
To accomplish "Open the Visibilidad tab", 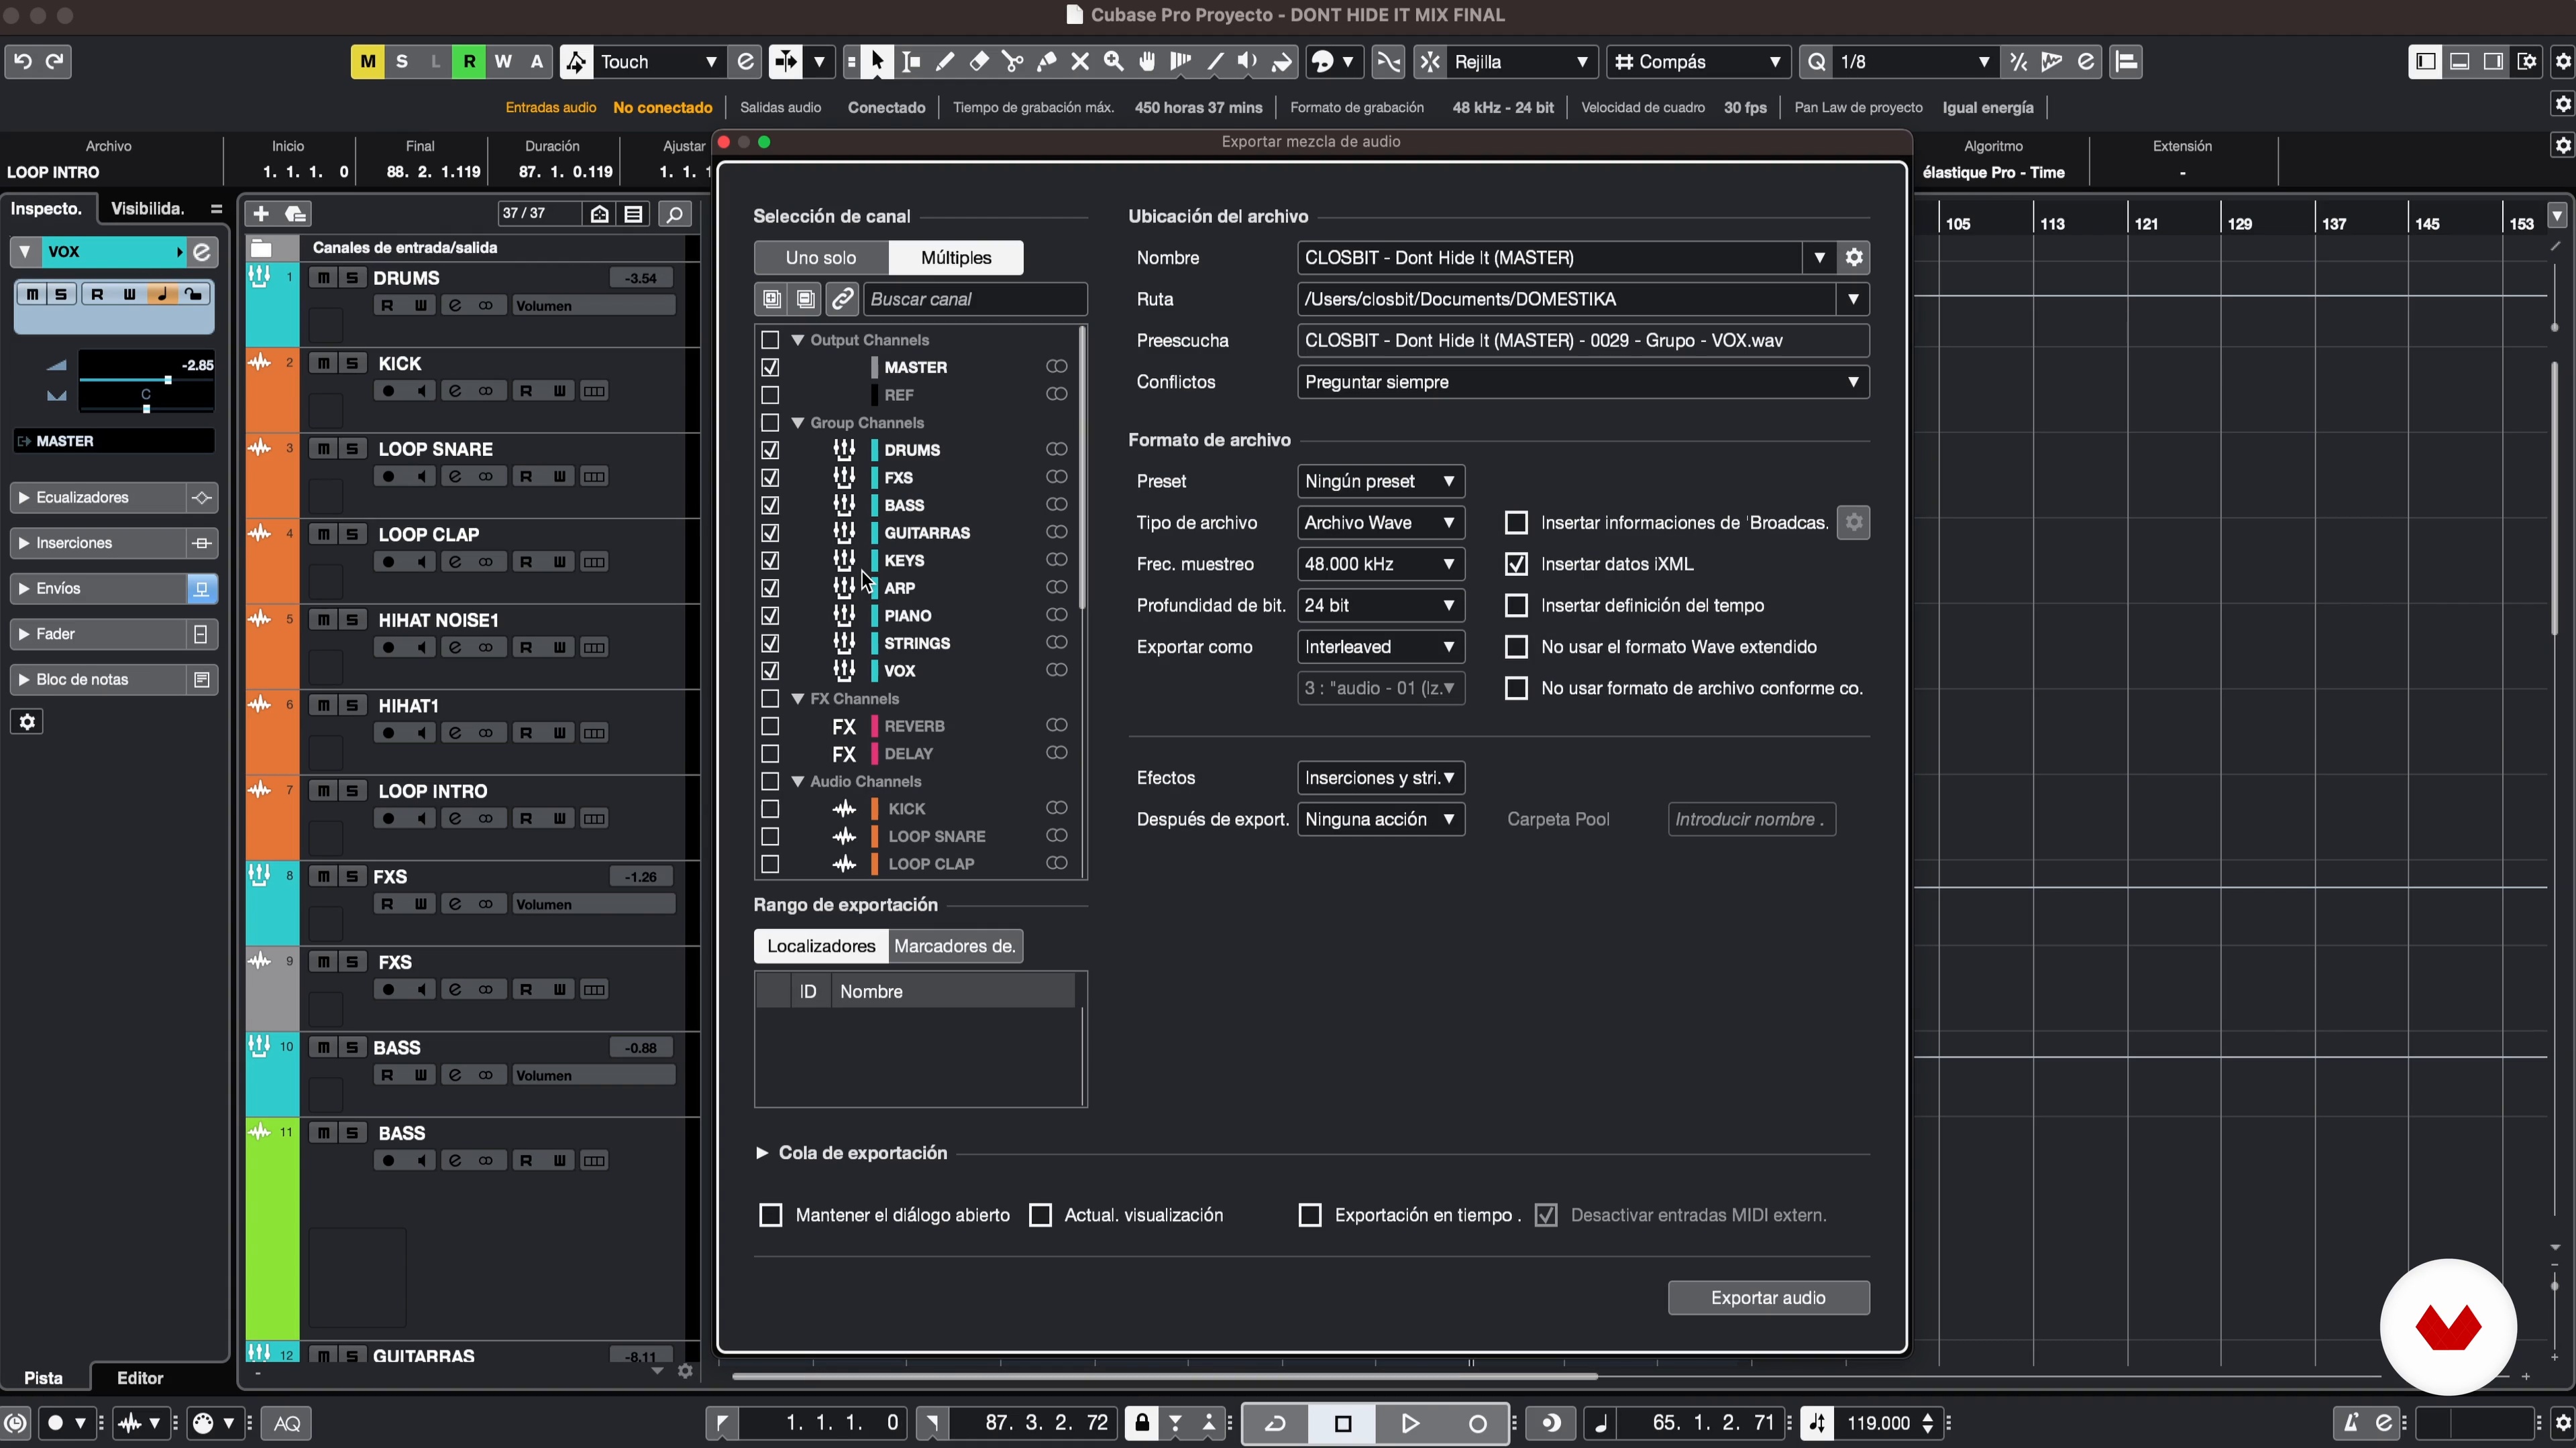I will click(x=148, y=208).
